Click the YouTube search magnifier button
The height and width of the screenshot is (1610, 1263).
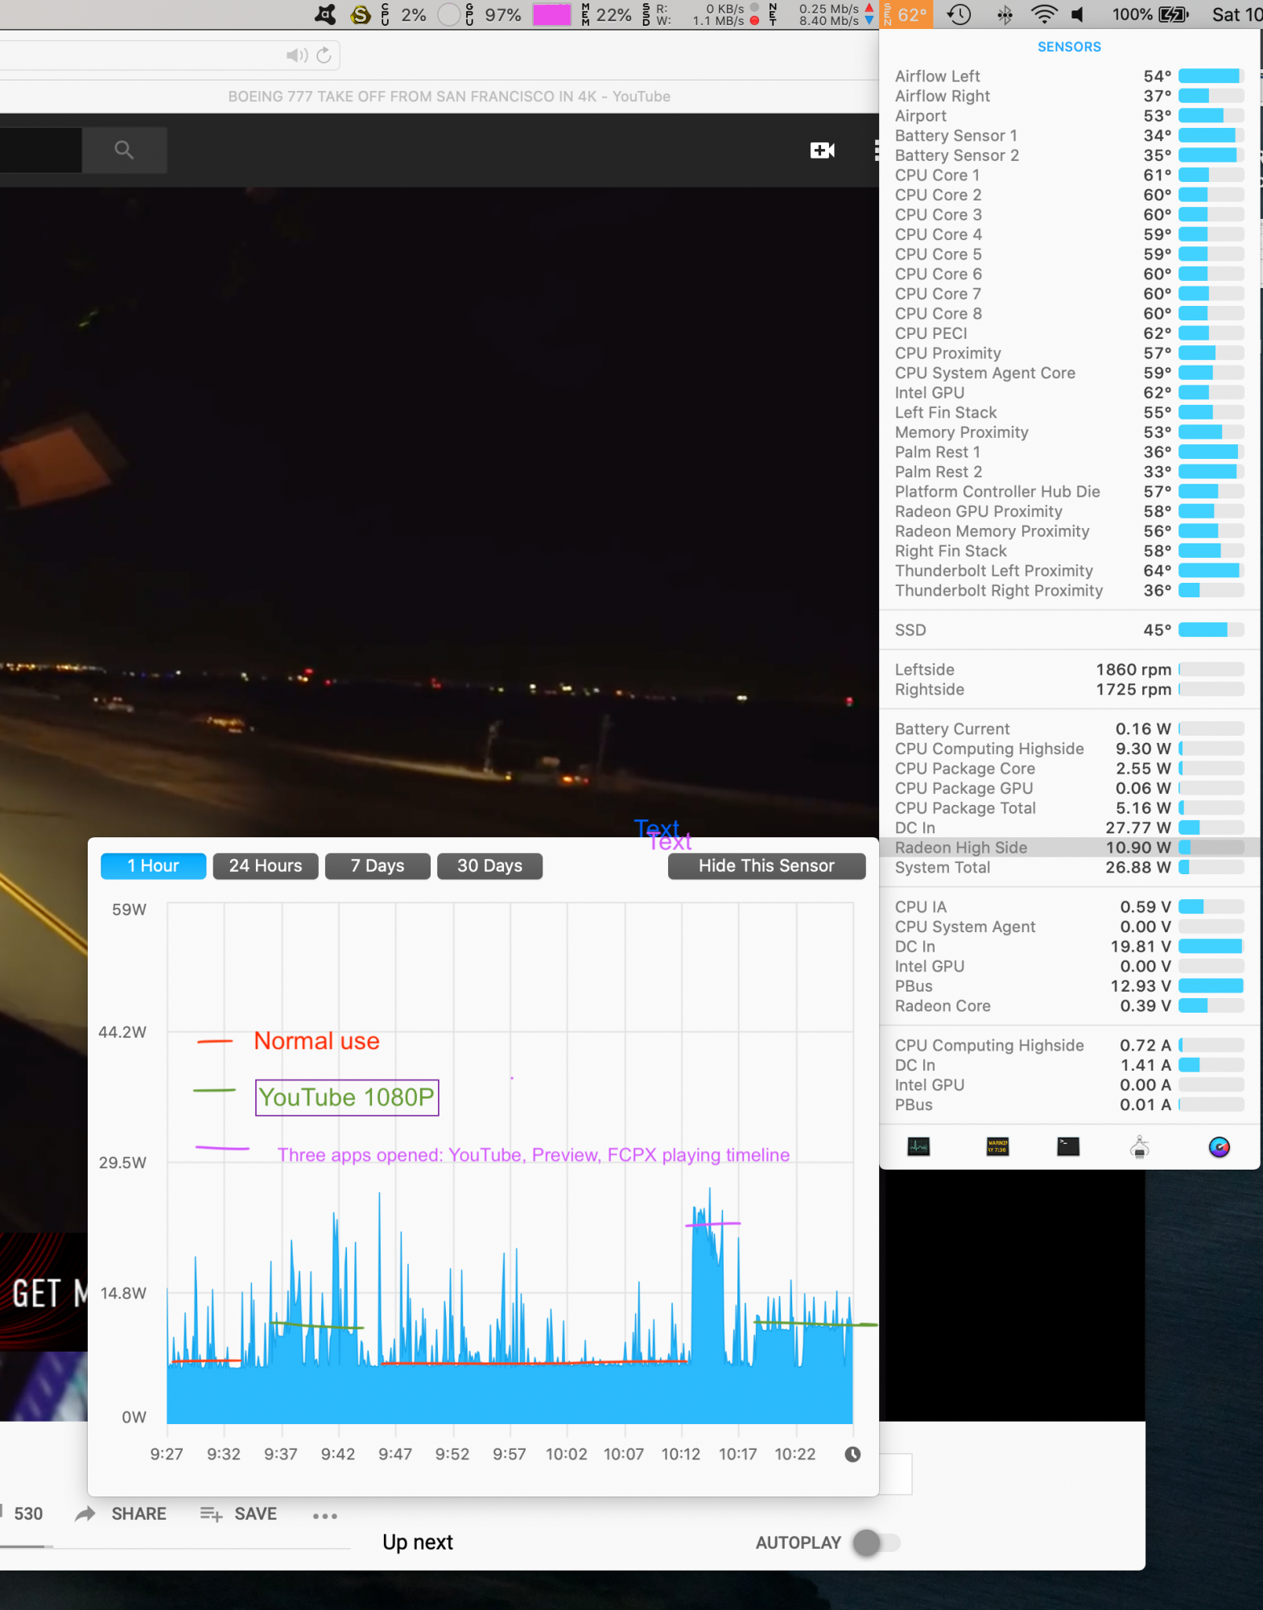pyautogui.click(x=124, y=150)
